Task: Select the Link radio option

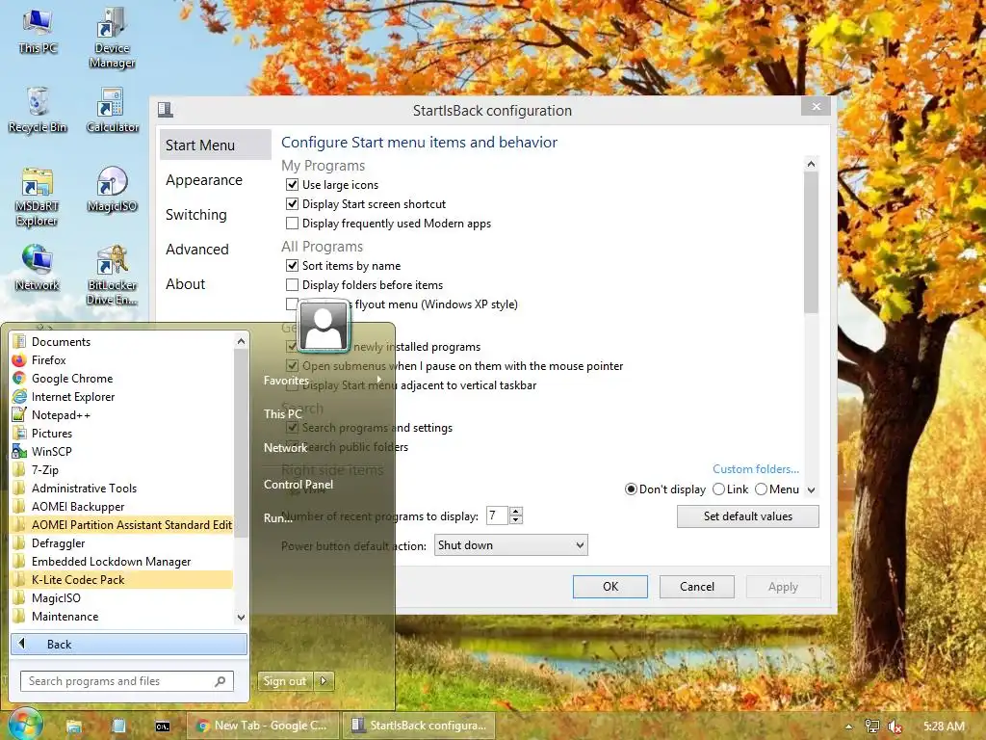Action: point(718,489)
